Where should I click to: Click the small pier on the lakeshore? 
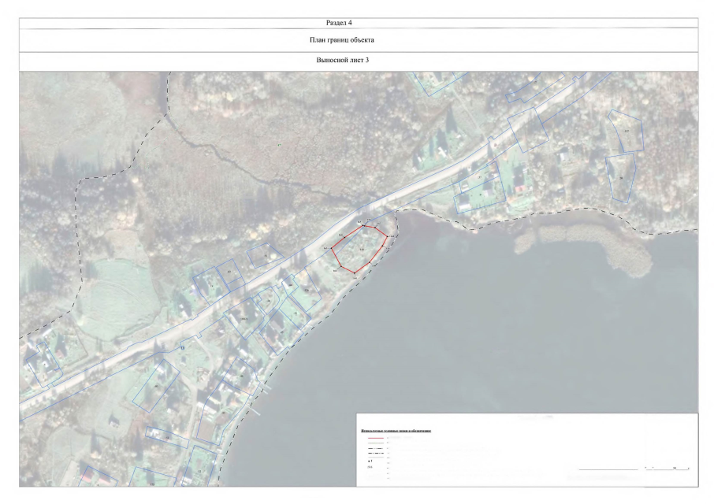point(254,412)
